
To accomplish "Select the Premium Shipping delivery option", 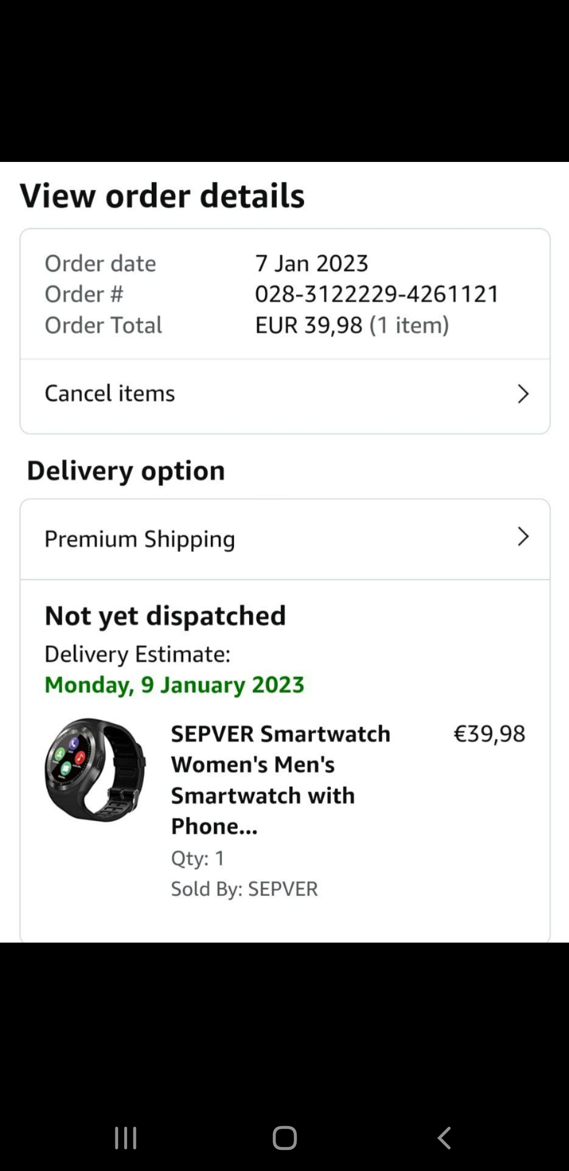I will point(285,539).
